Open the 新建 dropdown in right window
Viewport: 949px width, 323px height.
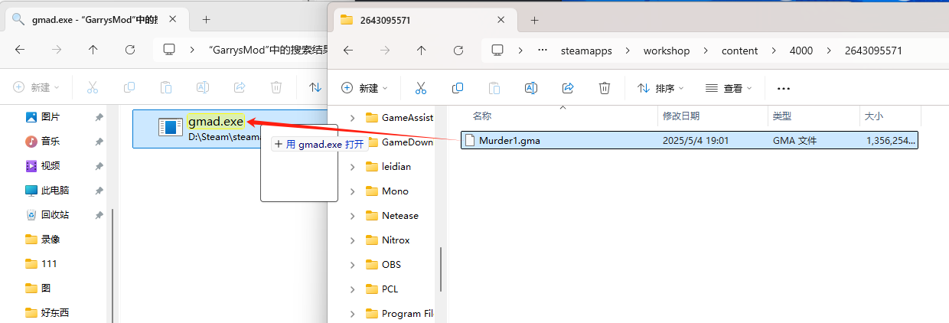point(364,88)
